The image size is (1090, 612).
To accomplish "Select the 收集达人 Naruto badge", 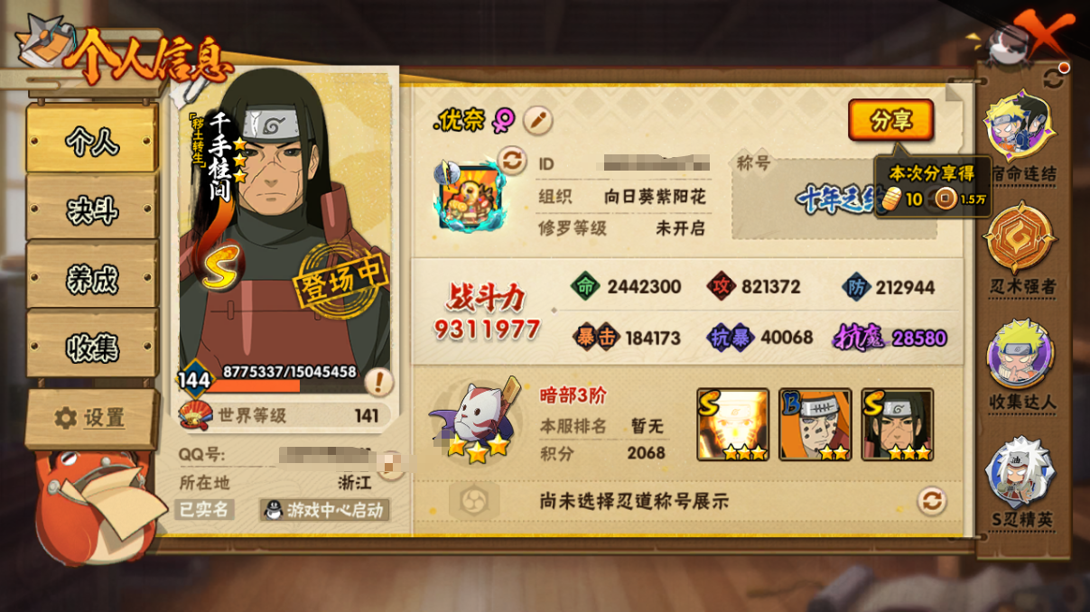I will (x=1020, y=354).
